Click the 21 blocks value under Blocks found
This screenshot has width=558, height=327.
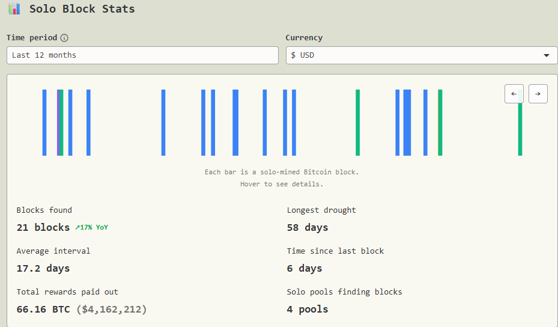coord(43,227)
